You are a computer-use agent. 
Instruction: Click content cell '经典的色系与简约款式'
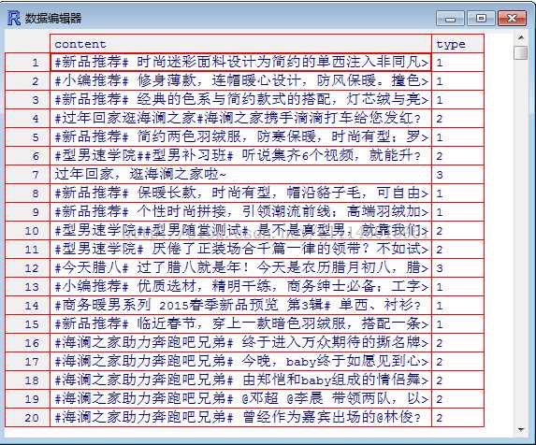click(x=240, y=100)
